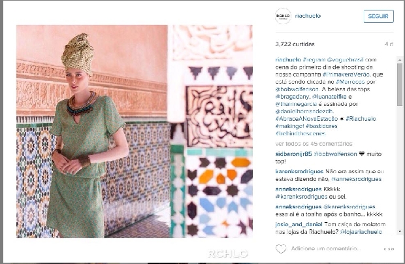Click the heart like icon

click(281, 248)
